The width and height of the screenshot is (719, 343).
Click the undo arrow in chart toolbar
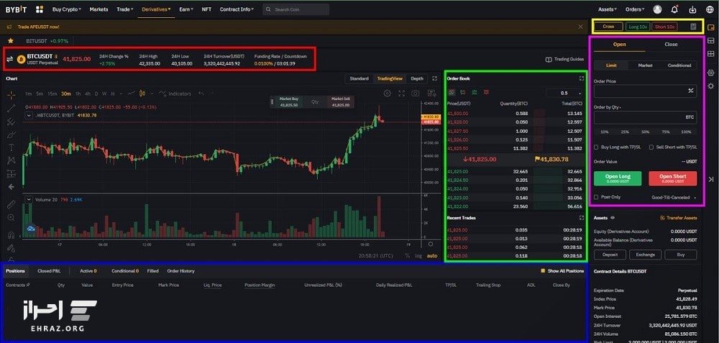tap(201, 93)
